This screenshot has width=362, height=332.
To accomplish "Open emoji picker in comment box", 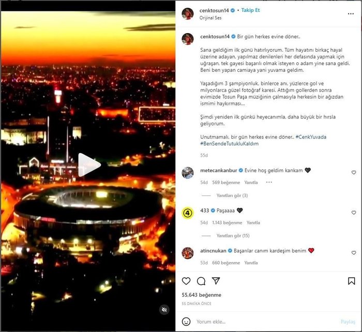I will [x=186, y=321].
